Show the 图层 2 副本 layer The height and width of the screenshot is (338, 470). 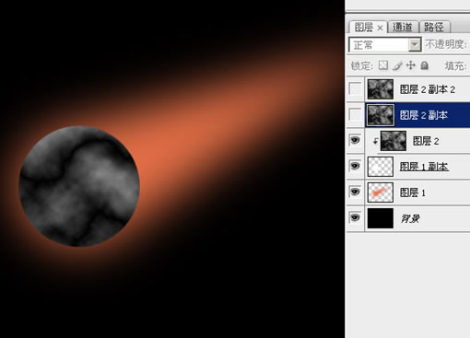tap(355, 115)
